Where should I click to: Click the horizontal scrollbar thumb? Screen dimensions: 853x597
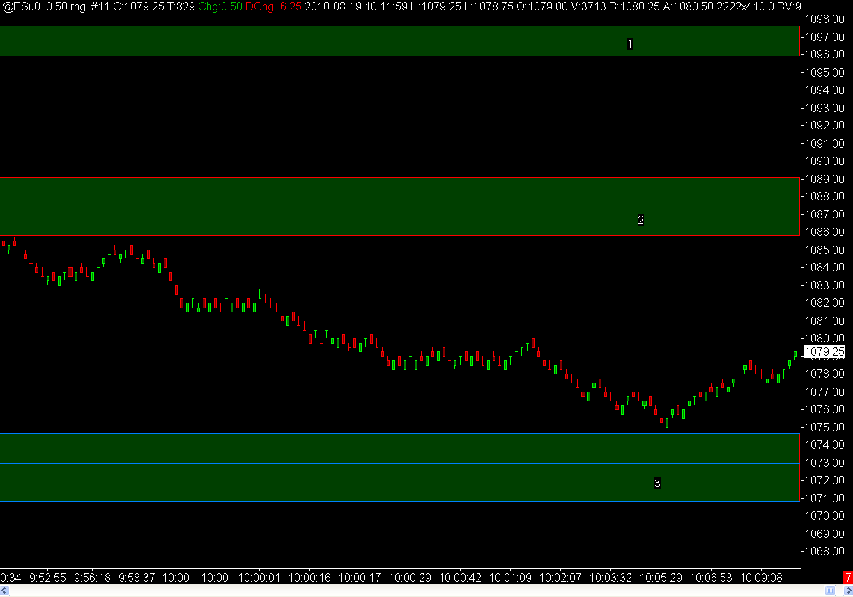[830, 591]
